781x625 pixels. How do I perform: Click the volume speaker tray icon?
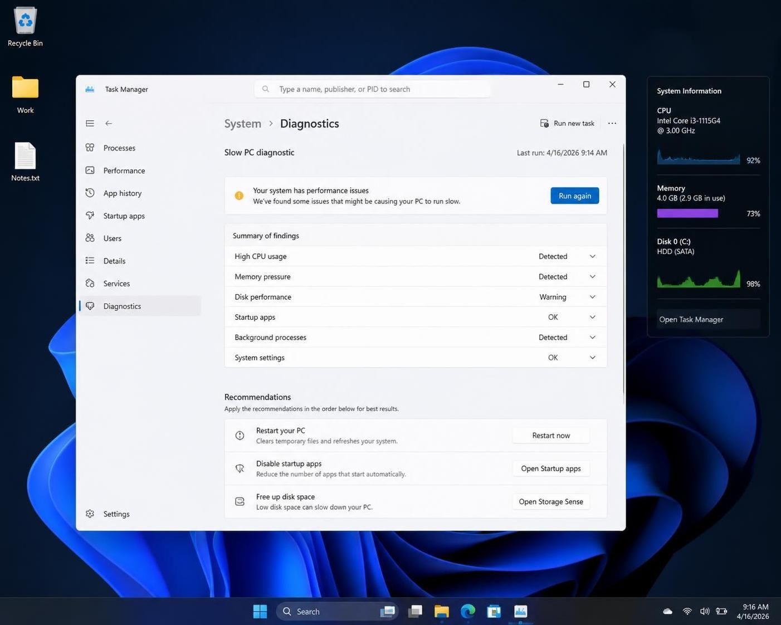pyautogui.click(x=705, y=611)
